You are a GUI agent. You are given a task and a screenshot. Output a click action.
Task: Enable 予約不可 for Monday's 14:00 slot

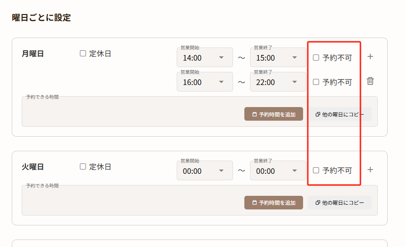coord(316,57)
